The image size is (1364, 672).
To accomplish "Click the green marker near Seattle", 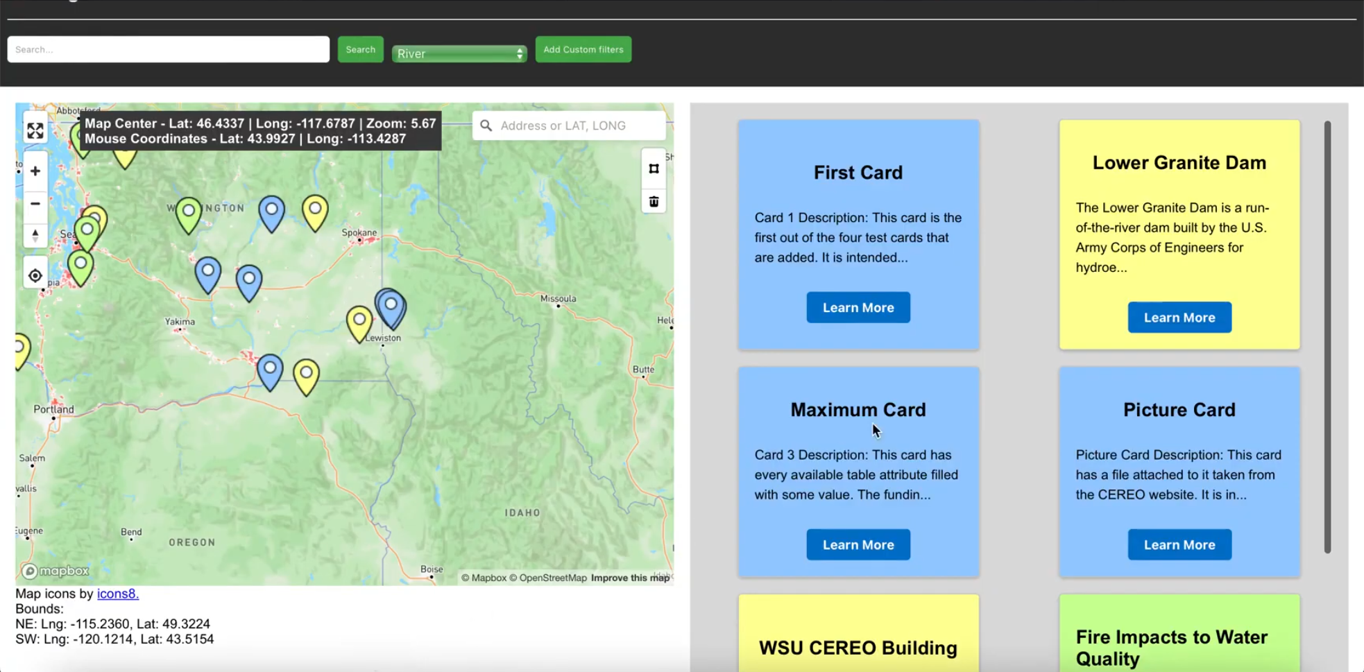I will pos(87,232).
